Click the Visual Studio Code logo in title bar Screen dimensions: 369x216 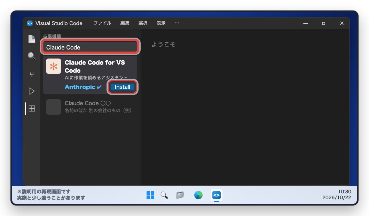click(30, 23)
